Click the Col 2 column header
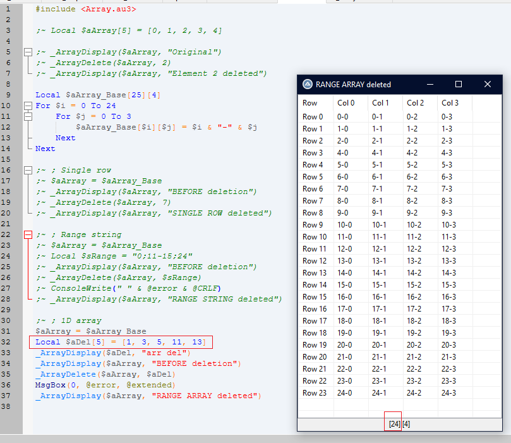The width and height of the screenshot is (511, 443). [x=420, y=103]
